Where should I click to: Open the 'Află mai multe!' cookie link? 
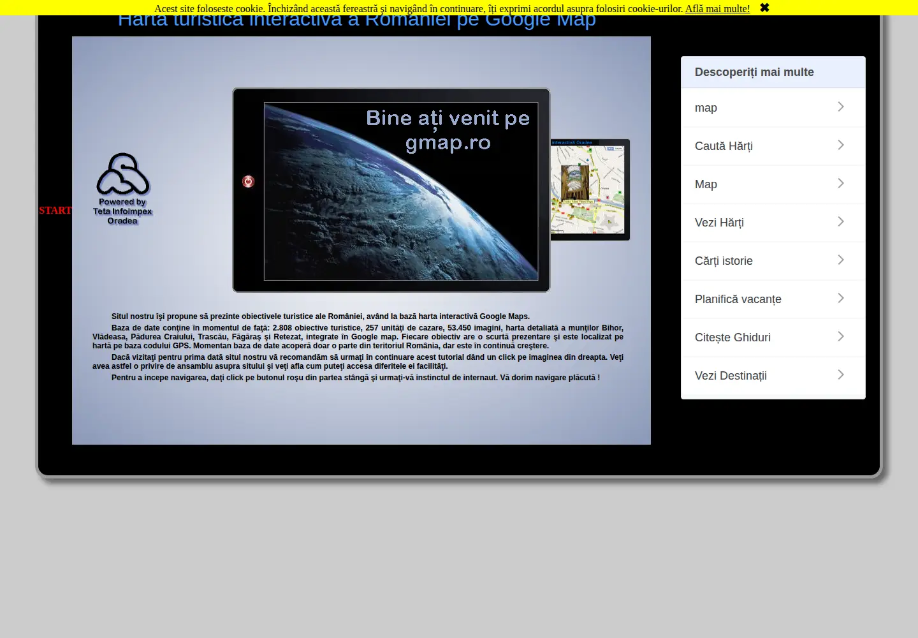[x=717, y=8]
